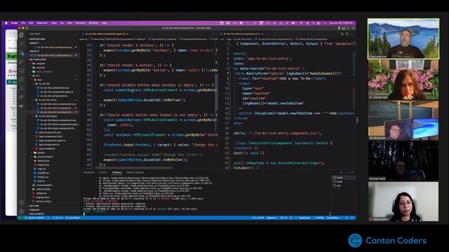Open the Selection menu
Screen dimensions: 449x252
click(x=42, y=23)
